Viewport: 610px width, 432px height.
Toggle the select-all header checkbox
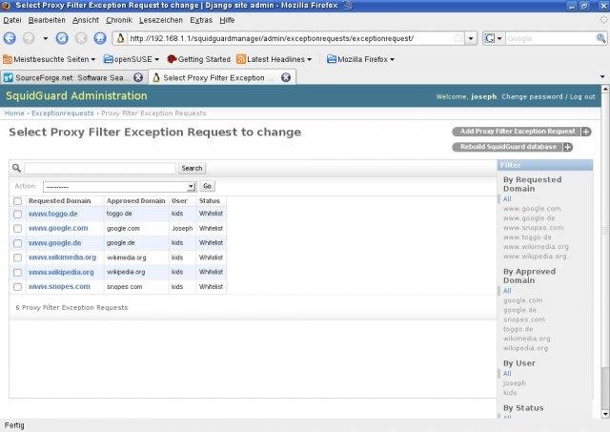click(x=17, y=201)
